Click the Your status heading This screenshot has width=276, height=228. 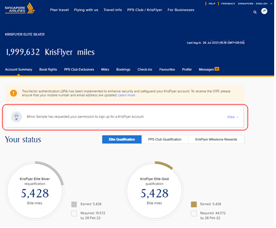tap(23, 140)
